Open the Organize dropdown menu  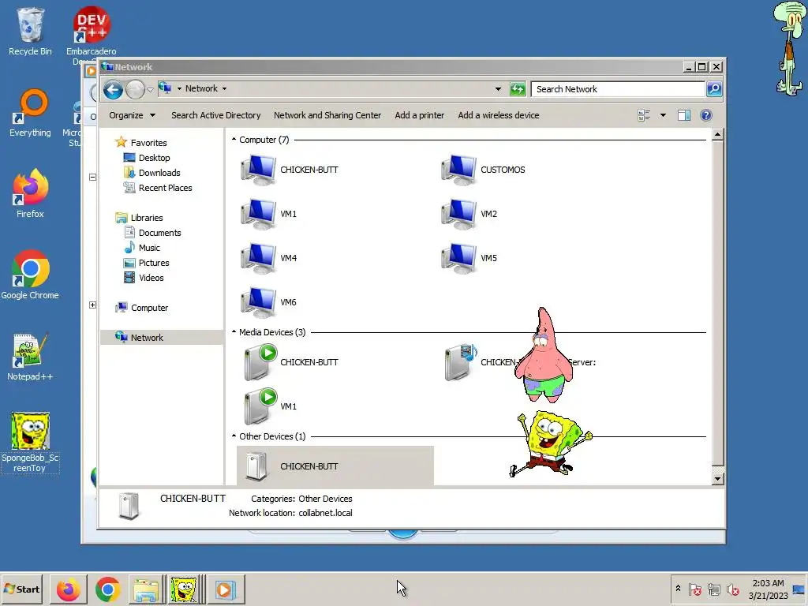click(132, 115)
